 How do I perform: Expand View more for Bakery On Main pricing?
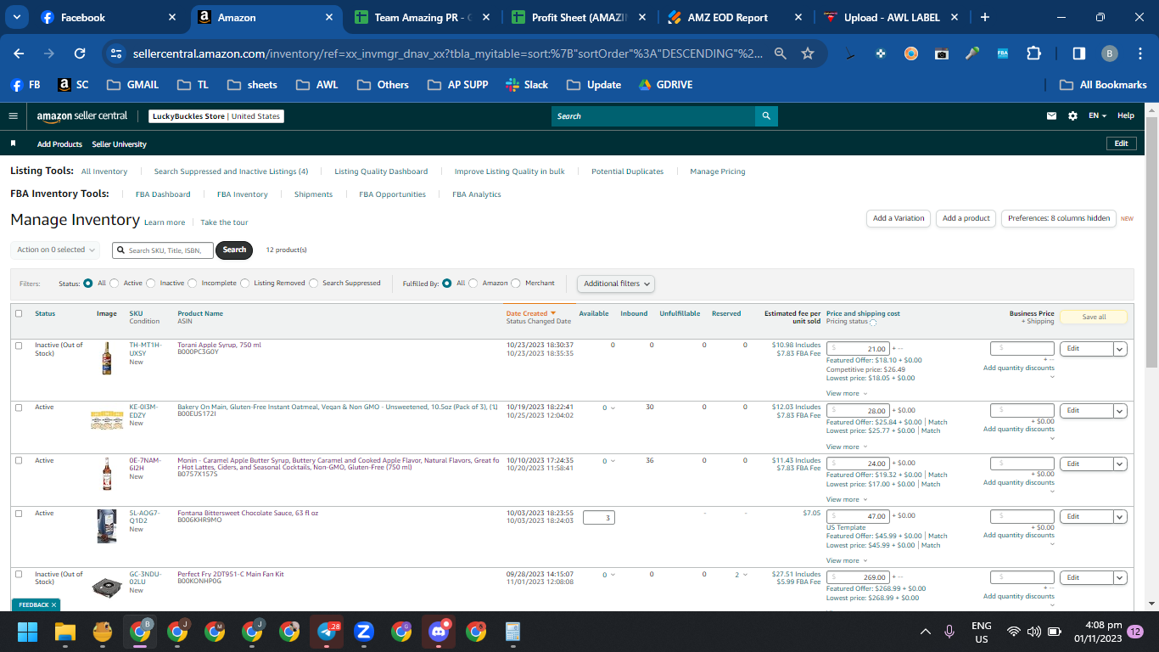coord(847,447)
